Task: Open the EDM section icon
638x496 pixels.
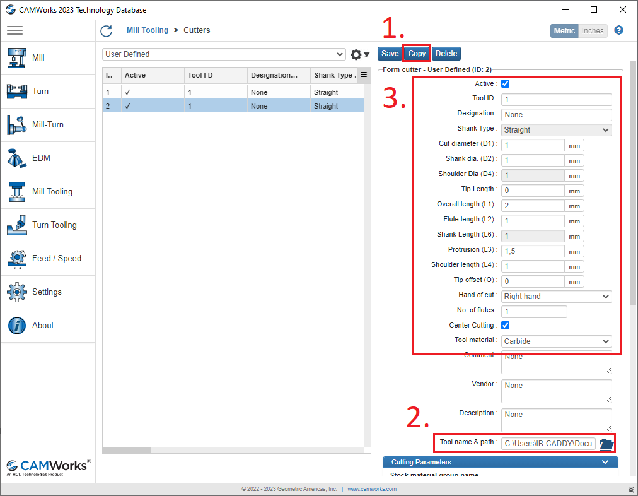Action: (16, 158)
